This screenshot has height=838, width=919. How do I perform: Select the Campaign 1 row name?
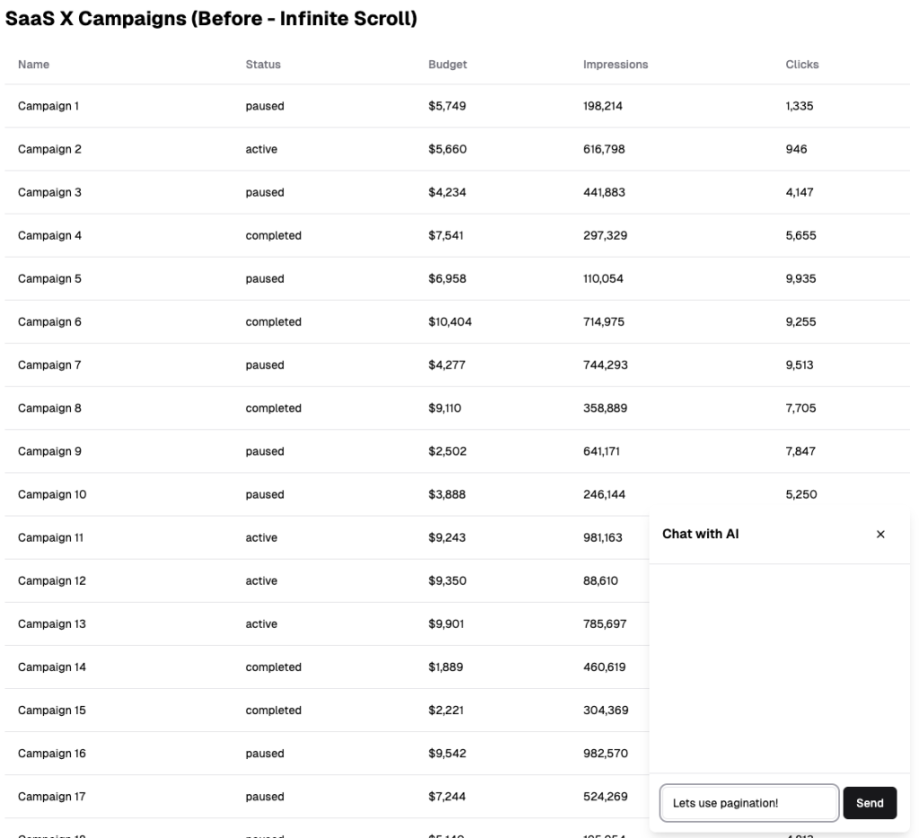pyautogui.click(x=48, y=106)
